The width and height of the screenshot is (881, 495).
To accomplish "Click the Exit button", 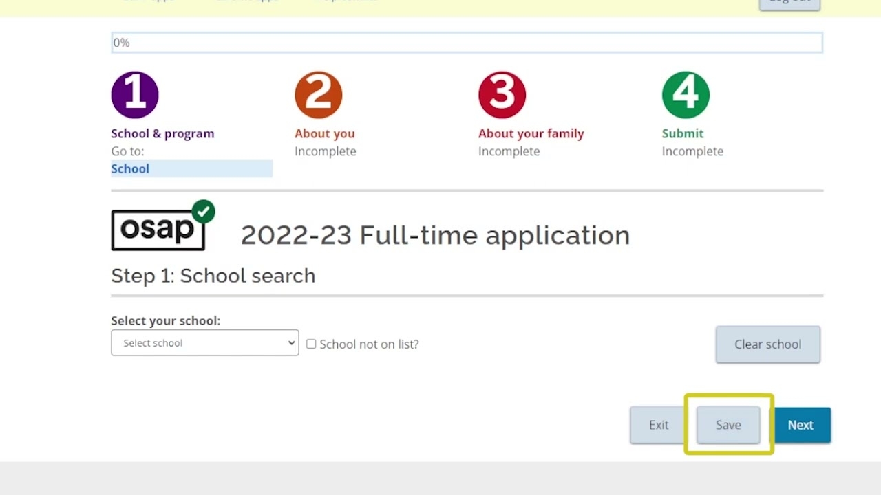I will click(659, 425).
